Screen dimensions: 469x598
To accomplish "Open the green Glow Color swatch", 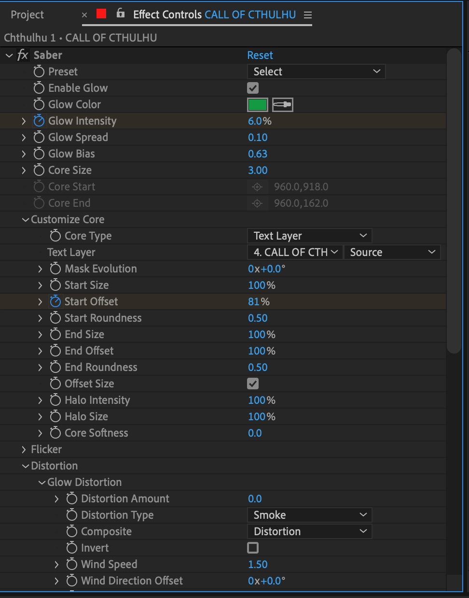I will (x=258, y=104).
